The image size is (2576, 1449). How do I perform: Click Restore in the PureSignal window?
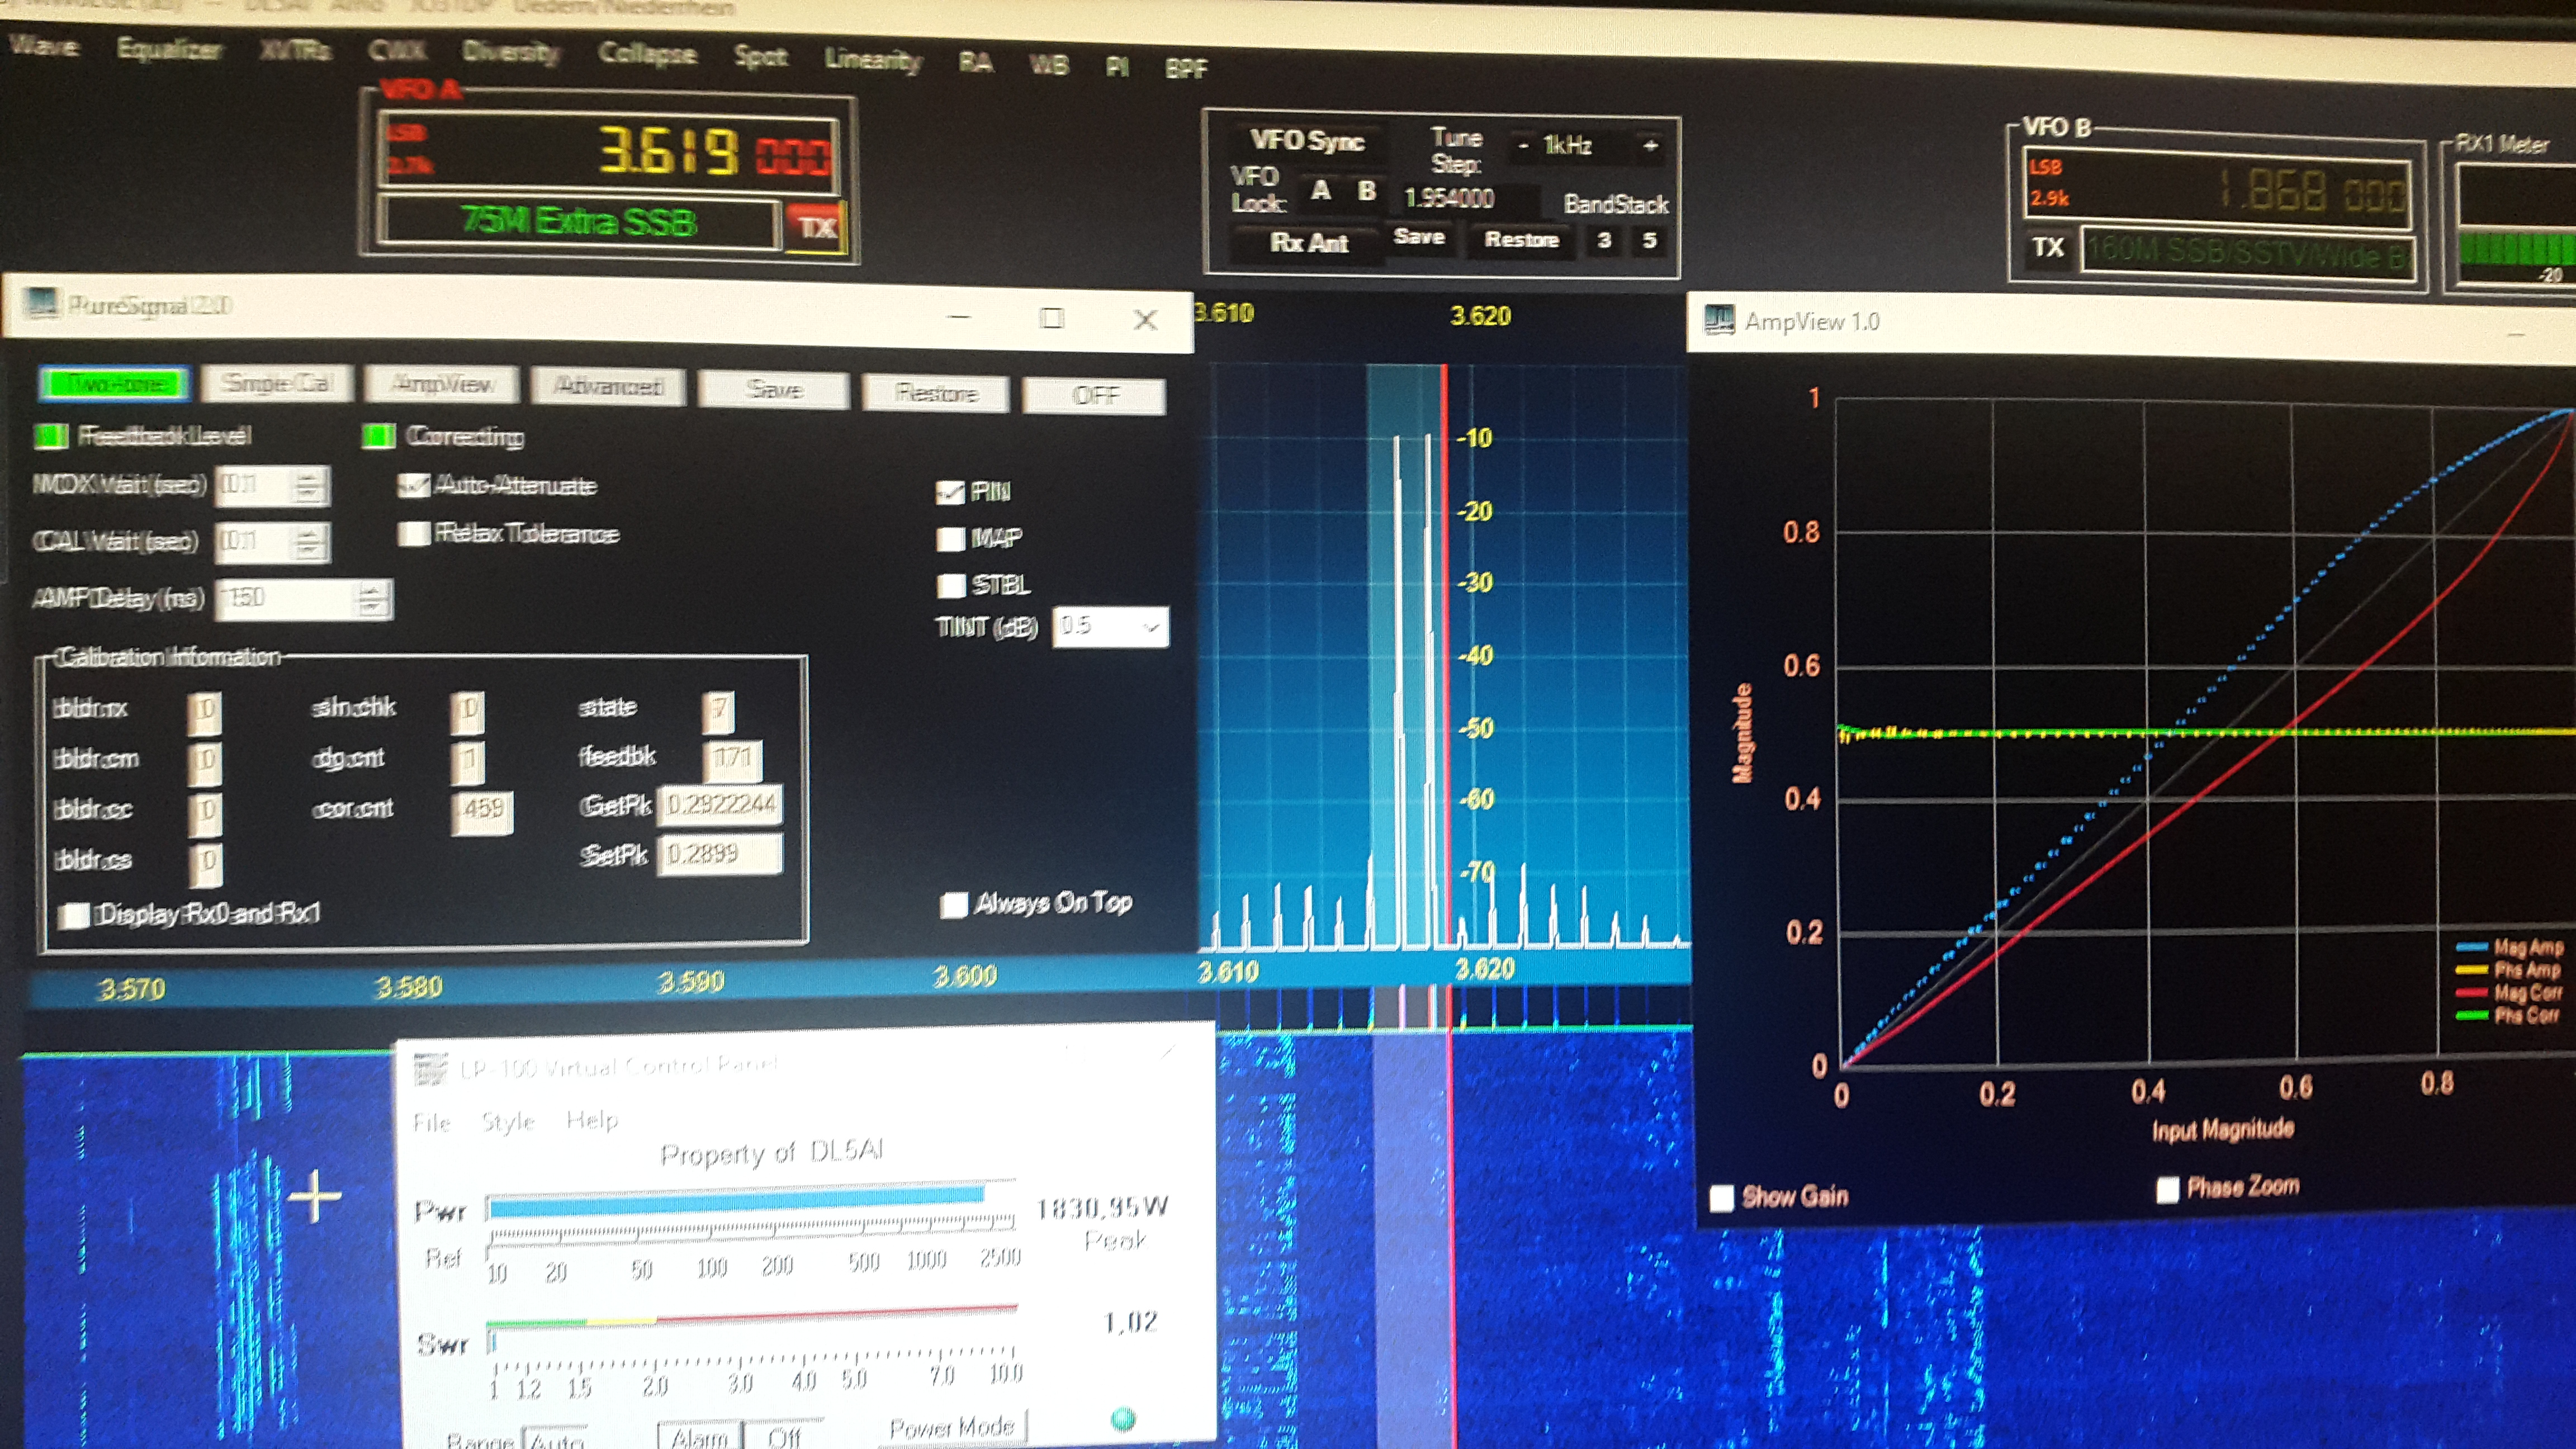pyautogui.click(x=936, y=393)
